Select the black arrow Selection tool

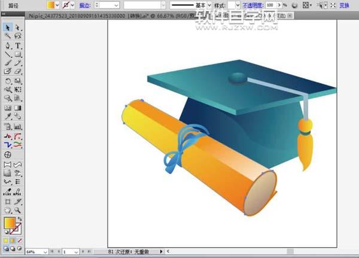tap(8, 28)
